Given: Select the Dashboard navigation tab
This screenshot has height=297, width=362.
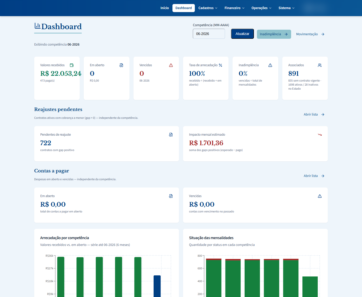Looking at the screenshot, I should tap(184, 8).
